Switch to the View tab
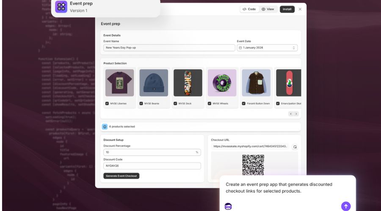The width and height of the screenshot is (381, 211). tap(268, 9)
